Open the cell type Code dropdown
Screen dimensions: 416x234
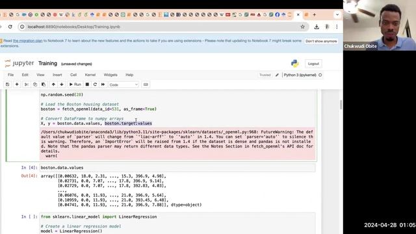pos(123,84)
